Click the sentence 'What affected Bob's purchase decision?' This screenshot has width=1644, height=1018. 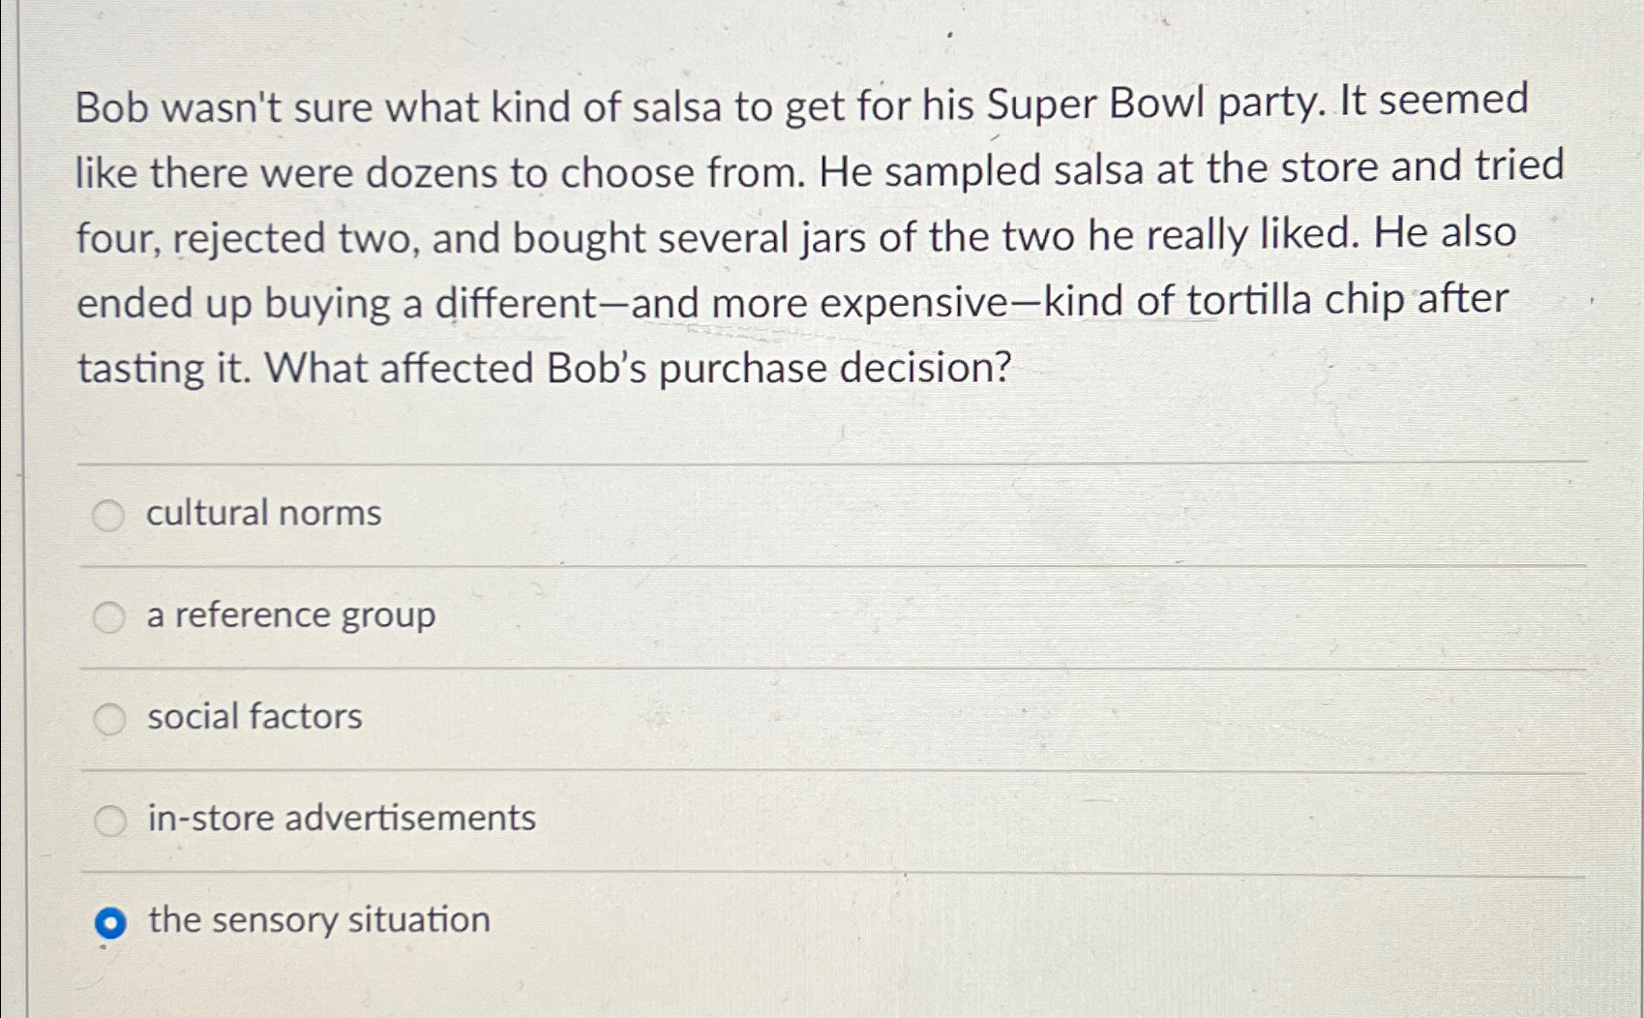638,369
